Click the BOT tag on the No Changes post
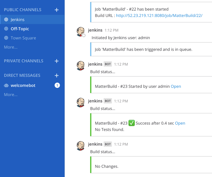The image size is (212, 177). 108,144
